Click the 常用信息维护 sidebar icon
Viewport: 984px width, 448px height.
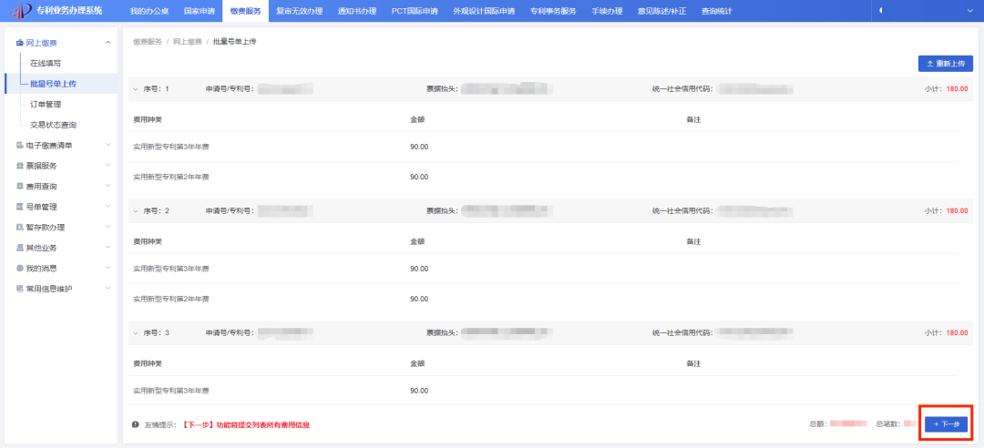click(19, 289)
